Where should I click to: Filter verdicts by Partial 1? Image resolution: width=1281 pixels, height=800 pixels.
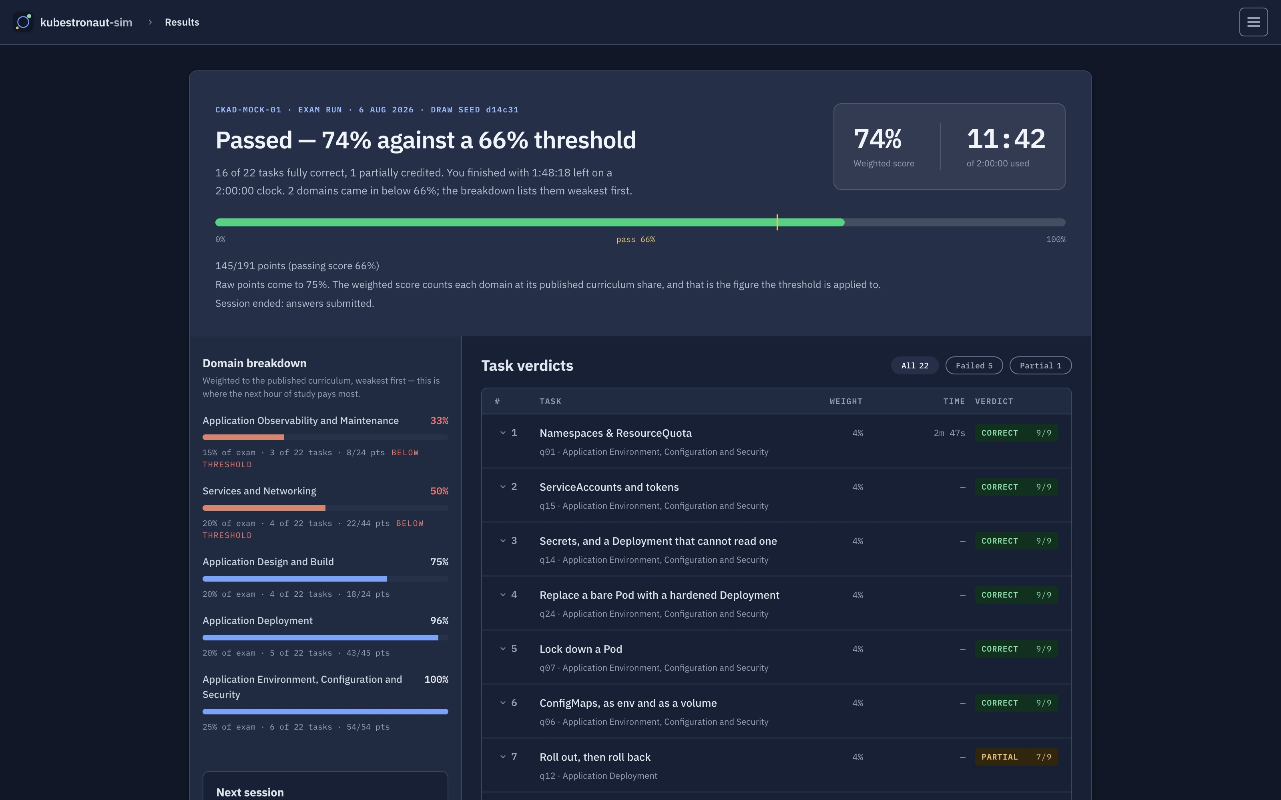pyautogui.click(x=1040, y=366)
